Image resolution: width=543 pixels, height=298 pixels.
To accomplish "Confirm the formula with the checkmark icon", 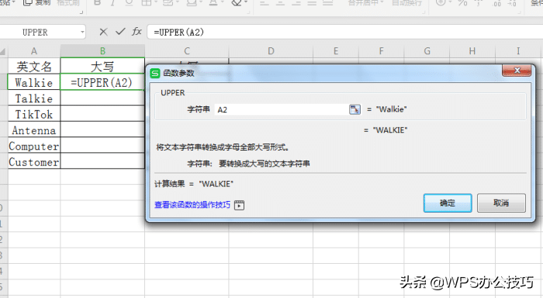I will (x=120, y=32).
